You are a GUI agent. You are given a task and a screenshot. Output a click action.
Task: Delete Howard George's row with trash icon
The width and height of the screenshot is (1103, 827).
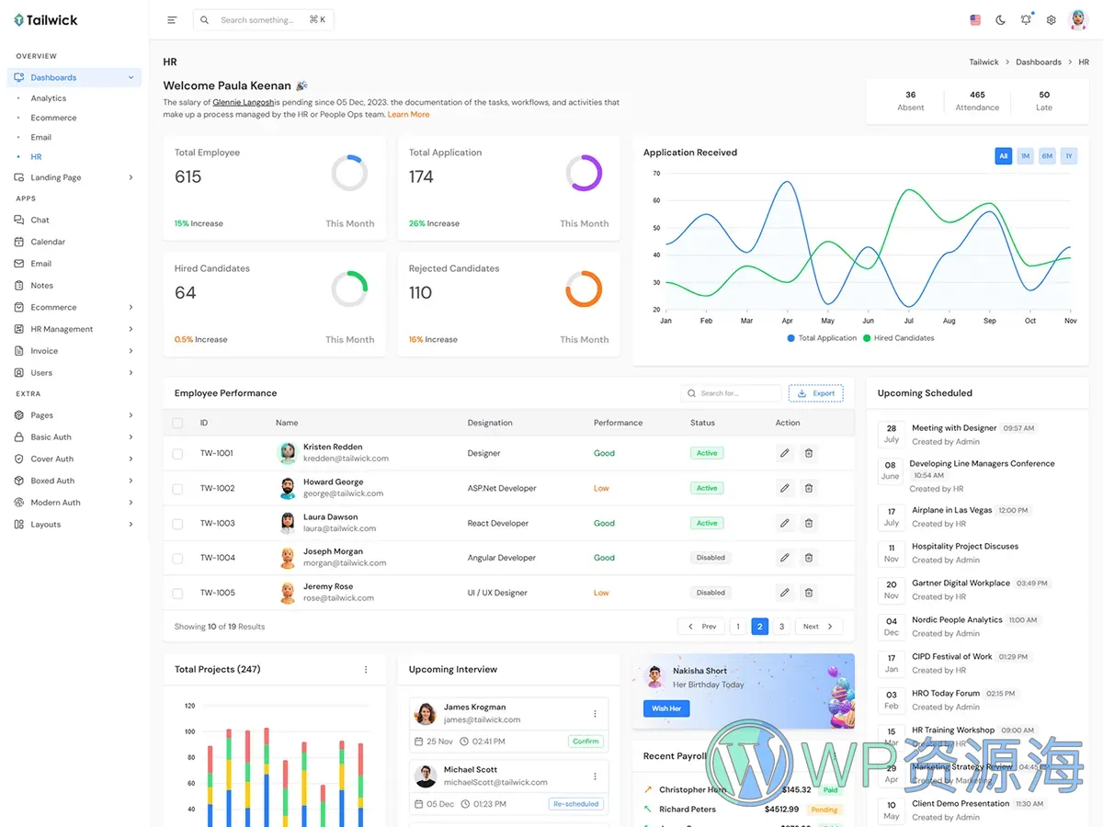coord(809,488)
